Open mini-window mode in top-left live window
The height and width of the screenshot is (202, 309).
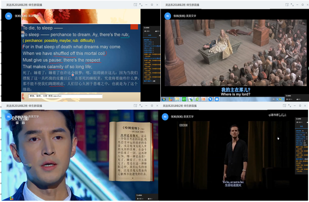tap(135, 5)
